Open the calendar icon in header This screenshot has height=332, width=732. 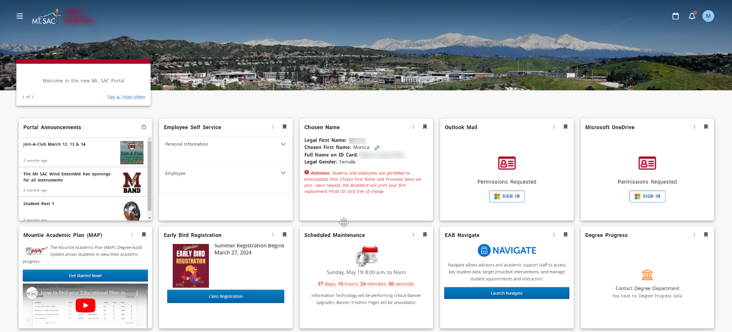tap(676, 16)
